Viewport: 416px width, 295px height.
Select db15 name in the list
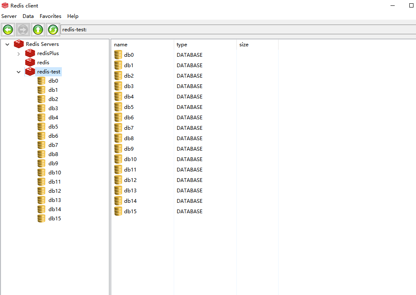coord(131,211)
